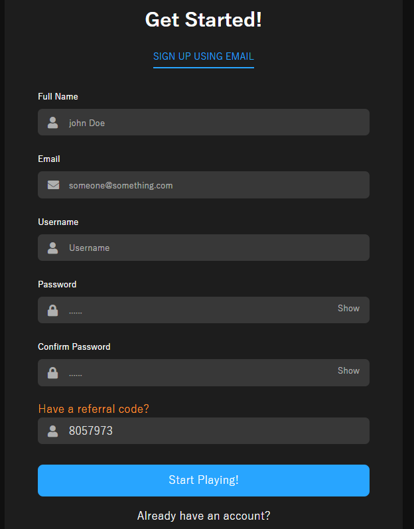Screen dimensions: 414x529
Task: Click the Email label
Action: pyautogui.click(x=49, y=159)
